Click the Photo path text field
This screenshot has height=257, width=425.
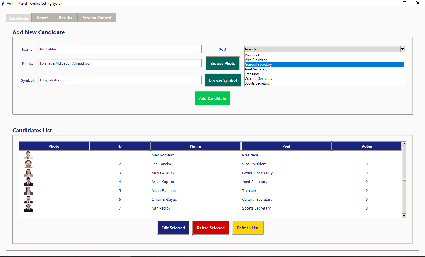click(120, 63)
